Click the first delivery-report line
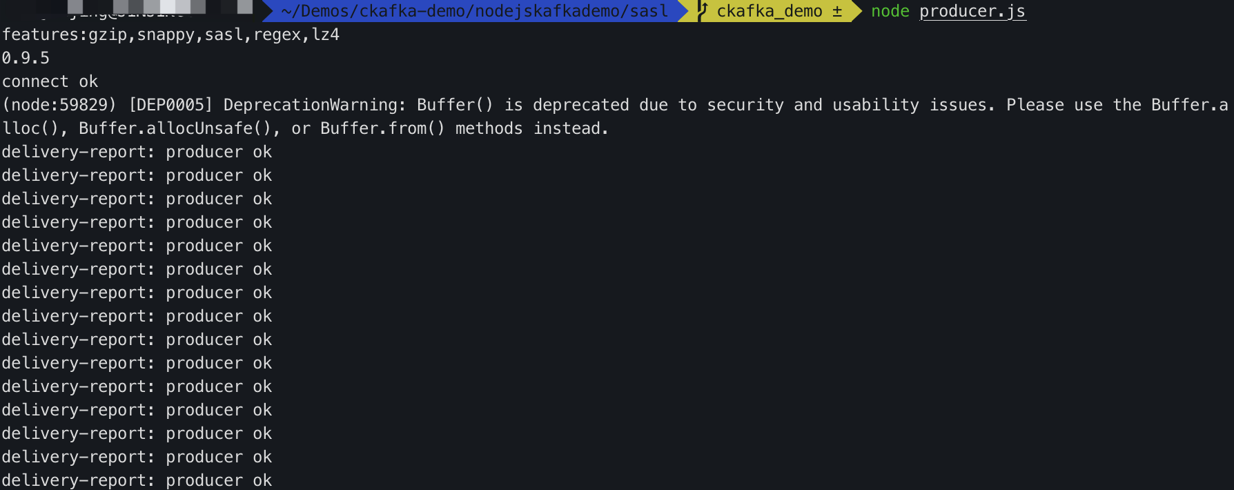Viewport: 1234px width, 490px height. pos(137,152)
